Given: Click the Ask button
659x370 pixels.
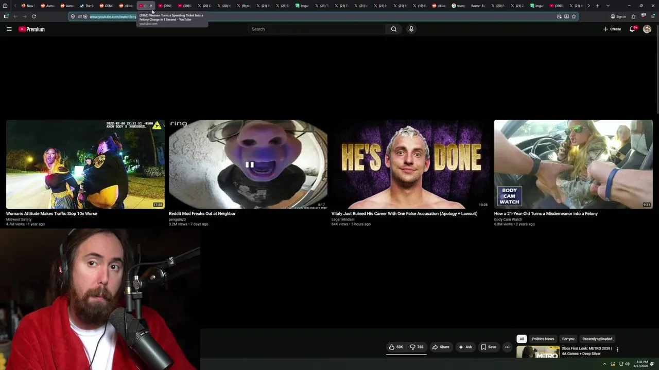Looking at the screenshot, I should coord(465,347).
